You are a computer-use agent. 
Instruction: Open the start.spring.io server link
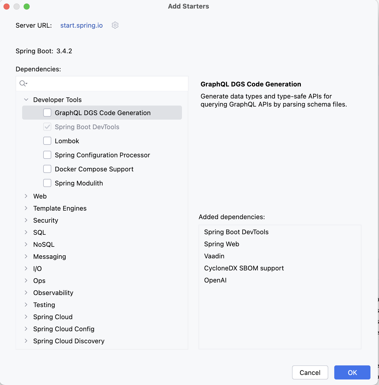pos(81,25)
